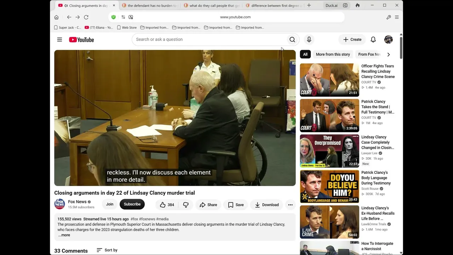The width and height of the screenshot is (453, 255).
Task: Open the browser hamburger menu
Action: pos(397,17)
